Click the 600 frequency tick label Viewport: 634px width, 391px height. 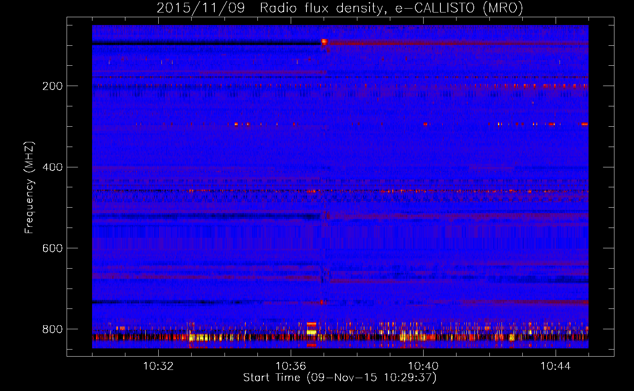tap(53, 248)
